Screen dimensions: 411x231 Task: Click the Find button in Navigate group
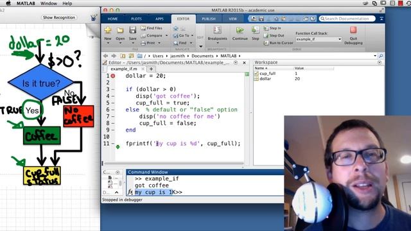tap(180, 43)
